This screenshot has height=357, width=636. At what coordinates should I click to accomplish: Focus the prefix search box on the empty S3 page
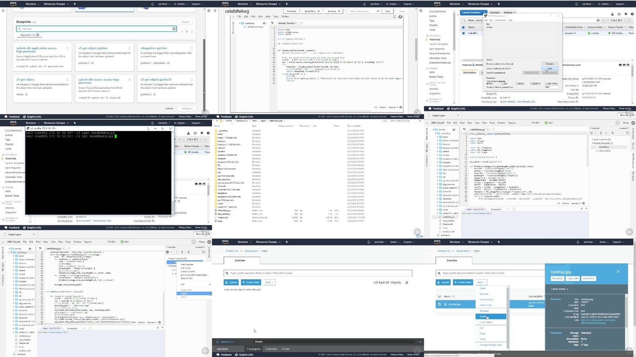tap(318, 273)
